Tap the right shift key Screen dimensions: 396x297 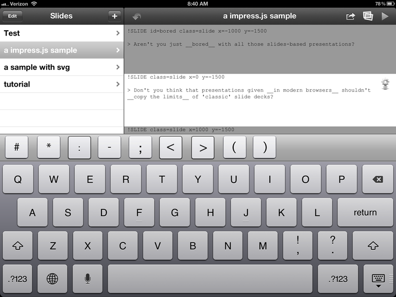373,246
